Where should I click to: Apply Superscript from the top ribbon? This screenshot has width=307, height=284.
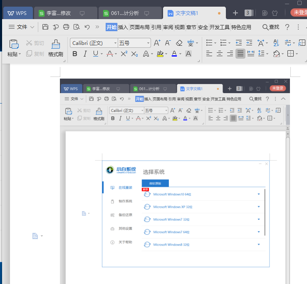124,54
